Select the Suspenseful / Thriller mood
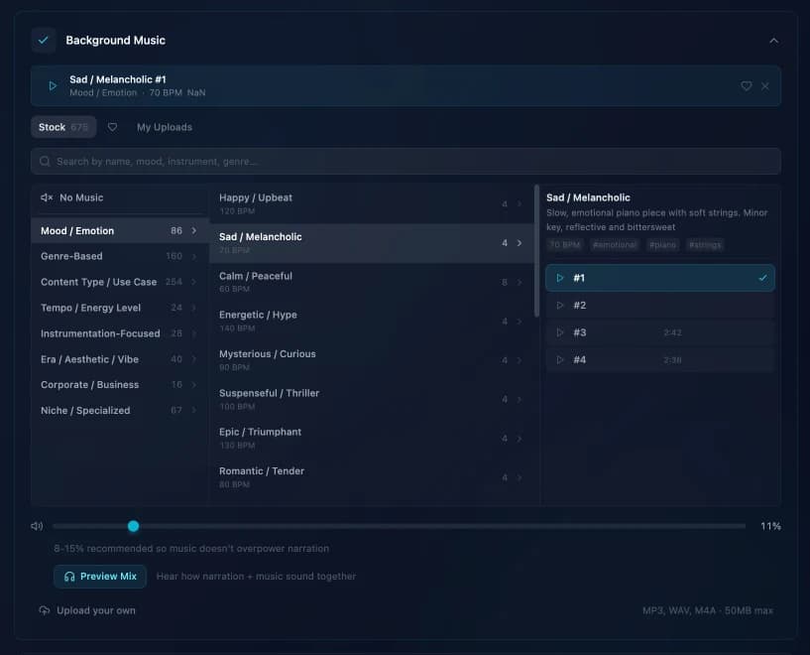The width and height of the screenshot is (810, 655). click(372, 399)
